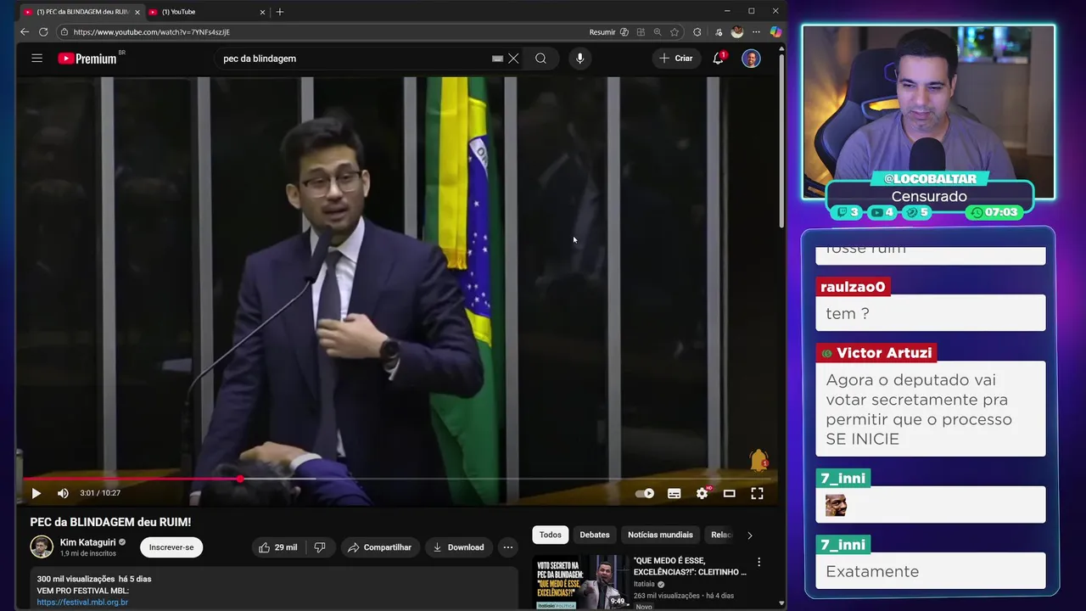Show more filter chips with the arrow
Image resolution: width=1086 pixels, height=611 pixels.
pos(749,535)
